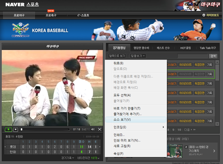Viewport: 223px width, 164px height.
Task: Go to the 프로야구 section
Action: coord(19,15)
